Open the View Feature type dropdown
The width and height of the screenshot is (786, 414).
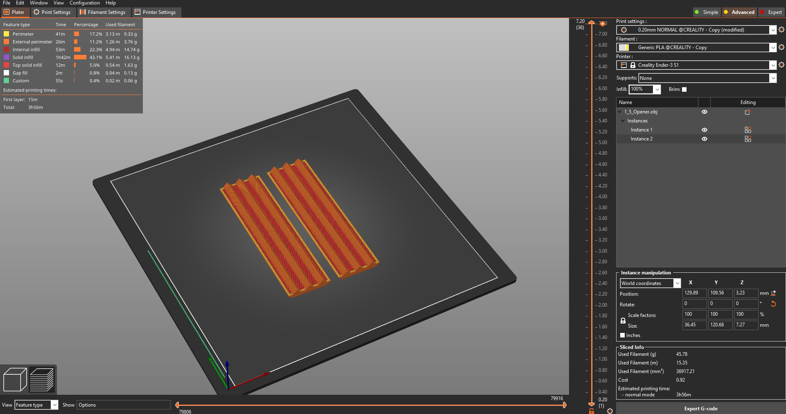click(x=36, y=405)
